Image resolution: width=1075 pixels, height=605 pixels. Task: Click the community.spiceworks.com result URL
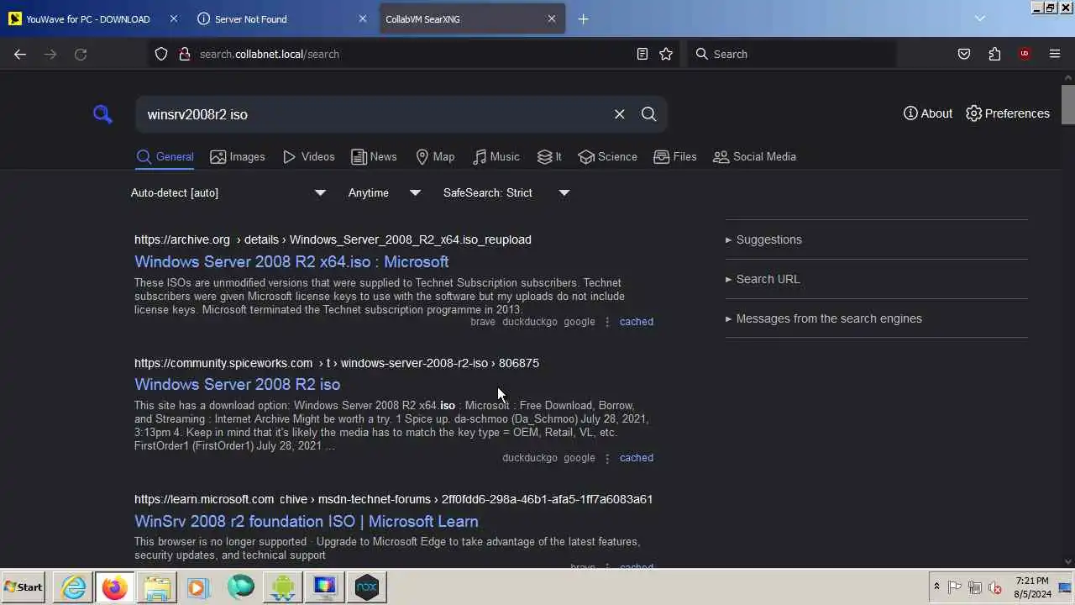[337, 363]
